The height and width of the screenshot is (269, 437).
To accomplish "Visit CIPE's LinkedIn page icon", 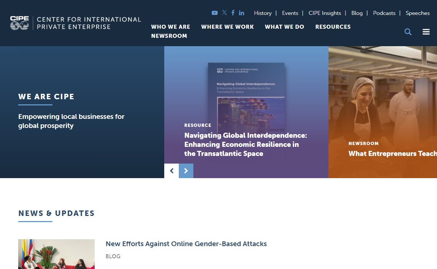I will pyautogui.click(x=241, y=13).
